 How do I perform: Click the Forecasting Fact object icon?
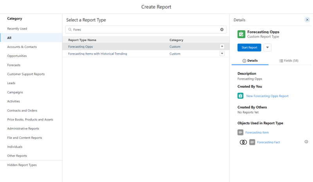252,142
